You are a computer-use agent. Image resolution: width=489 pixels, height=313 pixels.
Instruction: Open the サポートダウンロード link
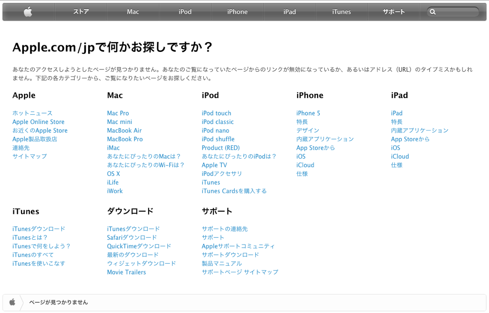[x=230, y=255]
